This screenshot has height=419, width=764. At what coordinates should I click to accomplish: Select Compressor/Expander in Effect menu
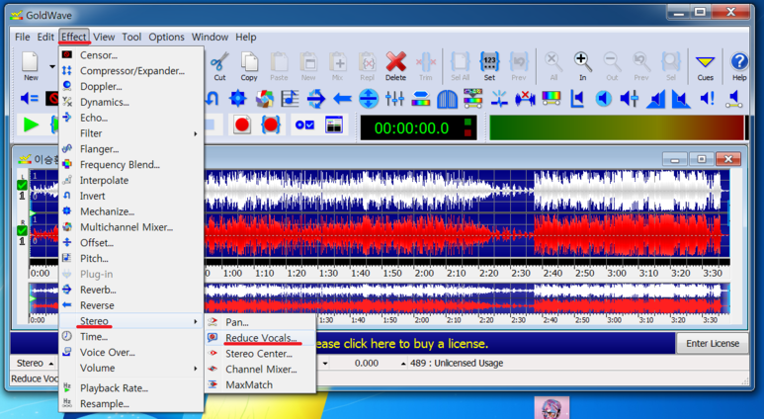point(131,70)
